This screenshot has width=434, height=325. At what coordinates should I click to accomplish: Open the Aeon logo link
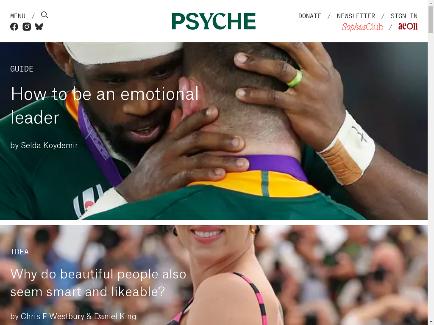[x=408, y=26]
